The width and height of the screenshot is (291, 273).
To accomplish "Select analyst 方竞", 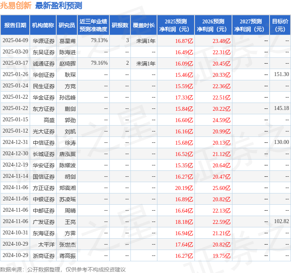I will pos(70,86).
